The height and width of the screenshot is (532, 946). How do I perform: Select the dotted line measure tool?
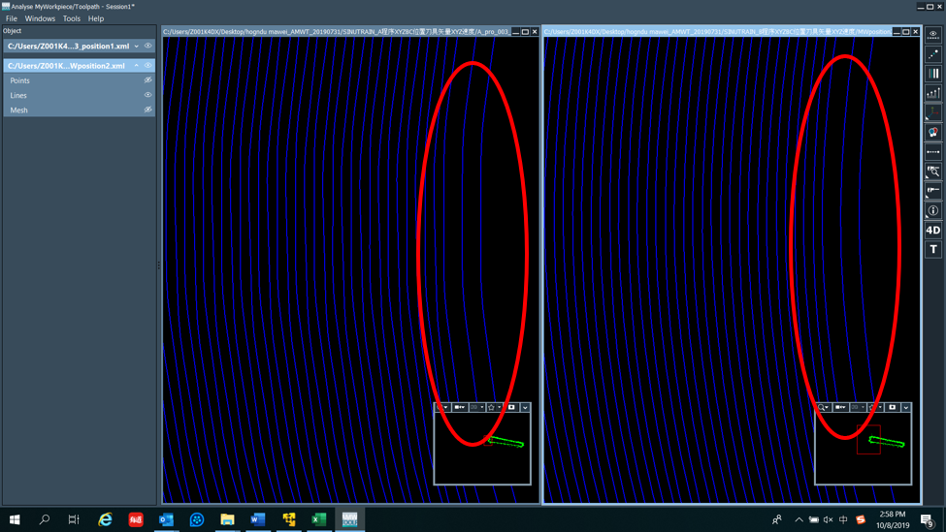932,152
